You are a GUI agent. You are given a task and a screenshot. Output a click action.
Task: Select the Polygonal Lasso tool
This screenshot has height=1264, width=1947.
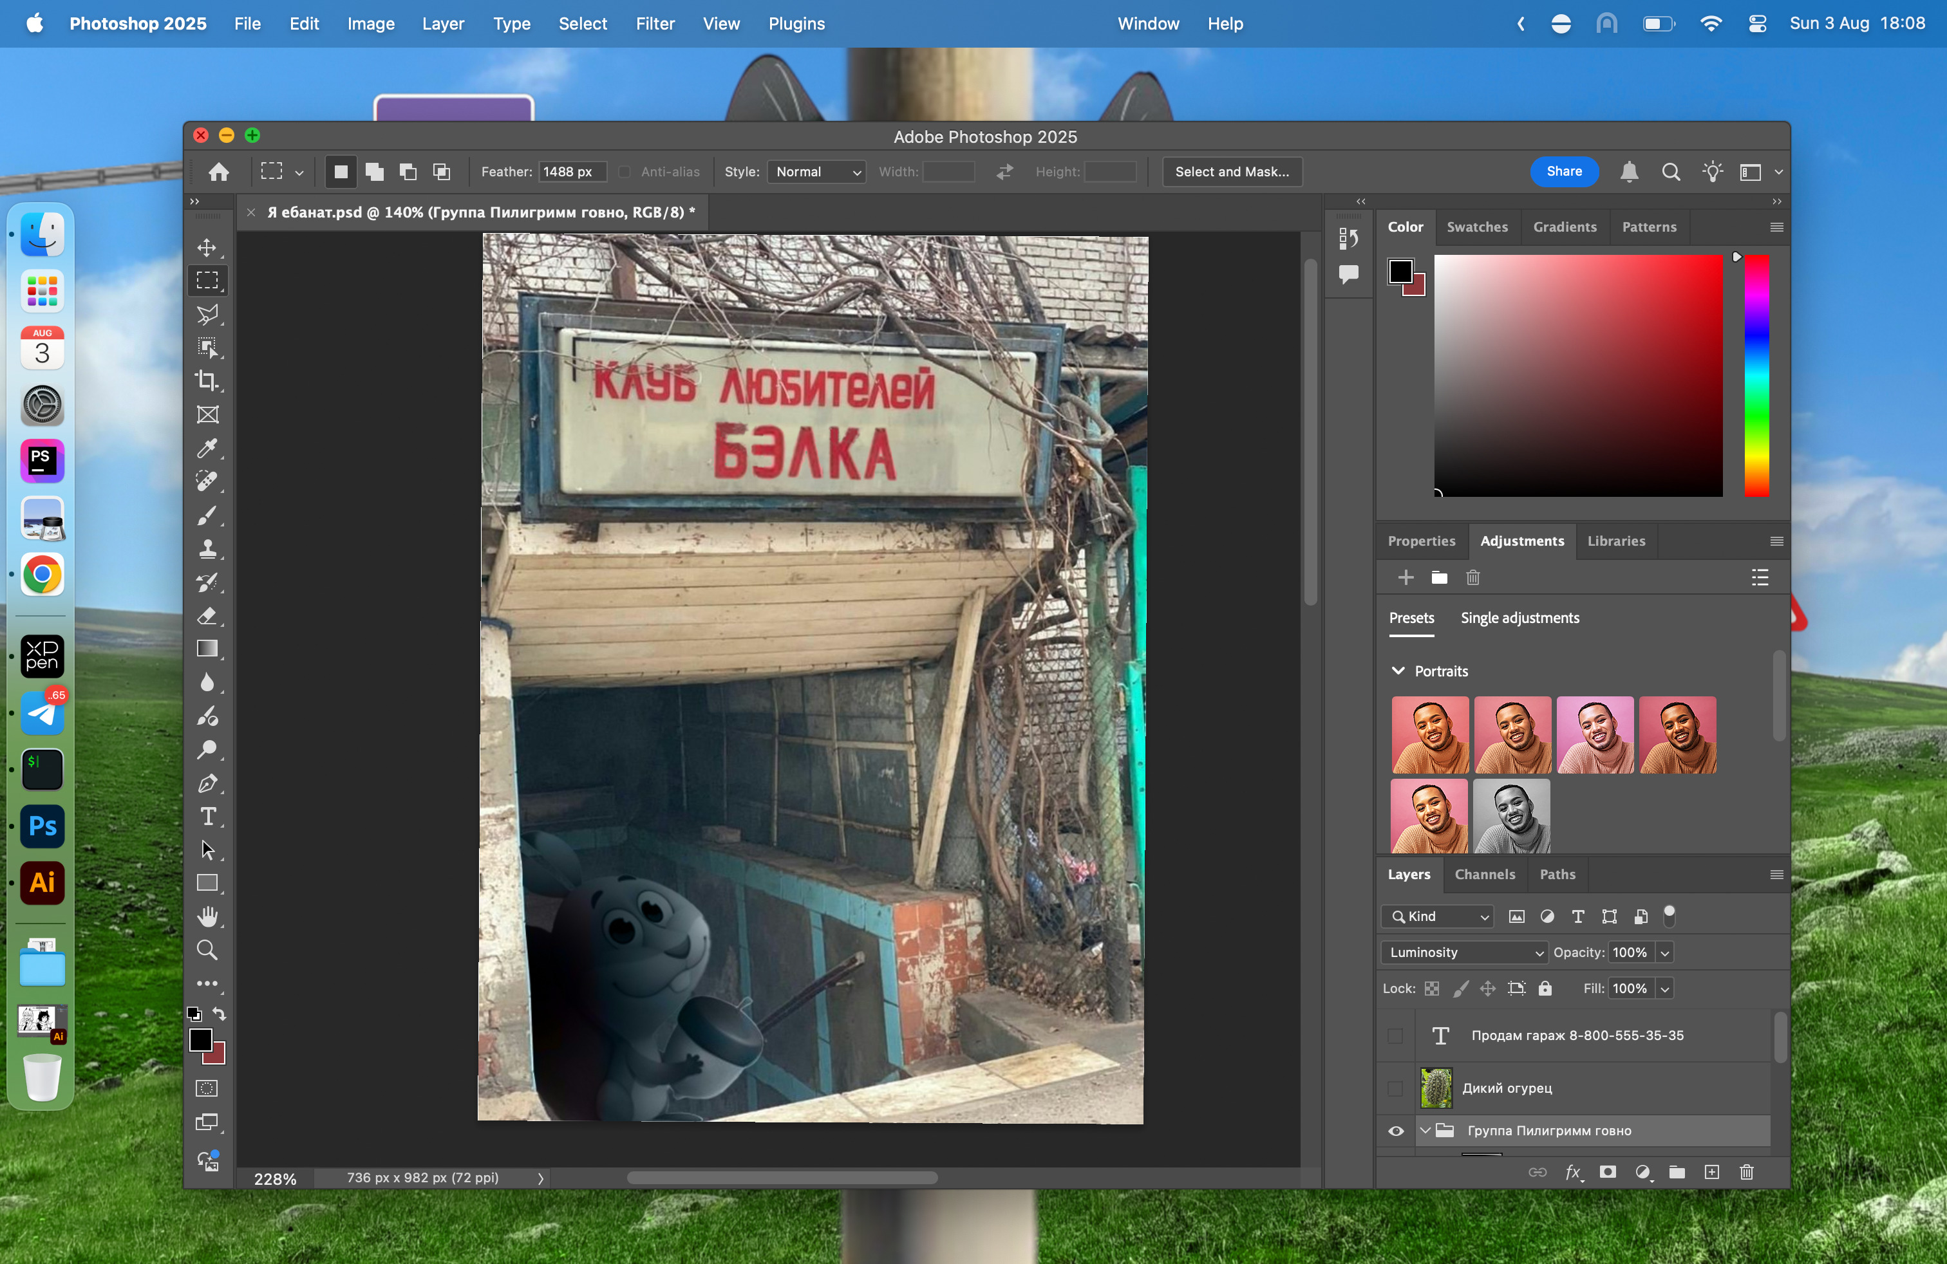click(x=207, y=314)
